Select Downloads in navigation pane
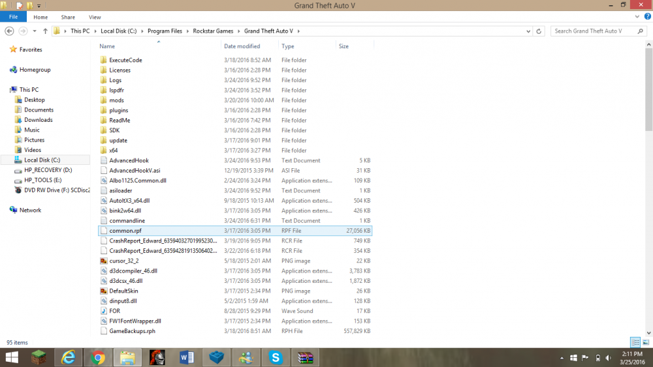 tap(39, 120)
